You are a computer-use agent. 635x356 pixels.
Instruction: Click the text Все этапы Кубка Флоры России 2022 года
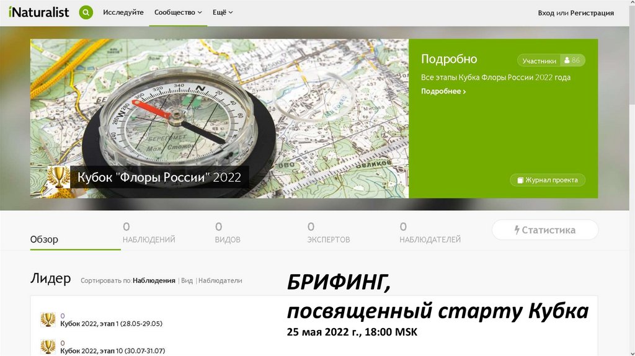[495, 78]
